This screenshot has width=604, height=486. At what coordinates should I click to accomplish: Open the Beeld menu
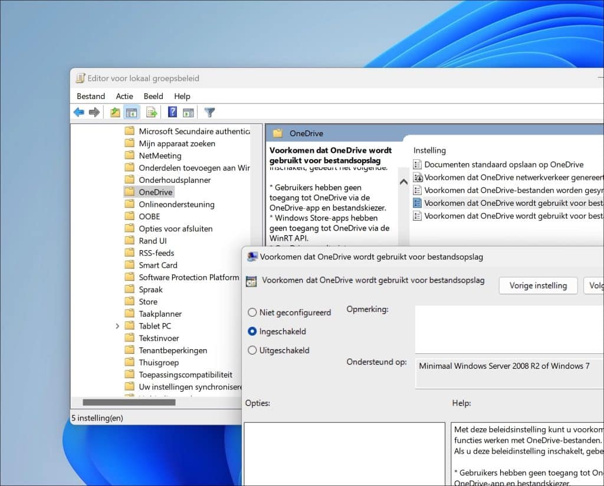point(153,96)
